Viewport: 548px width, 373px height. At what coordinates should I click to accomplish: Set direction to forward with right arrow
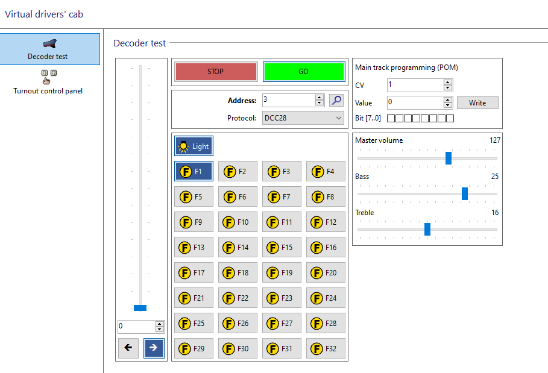(153, 348)
